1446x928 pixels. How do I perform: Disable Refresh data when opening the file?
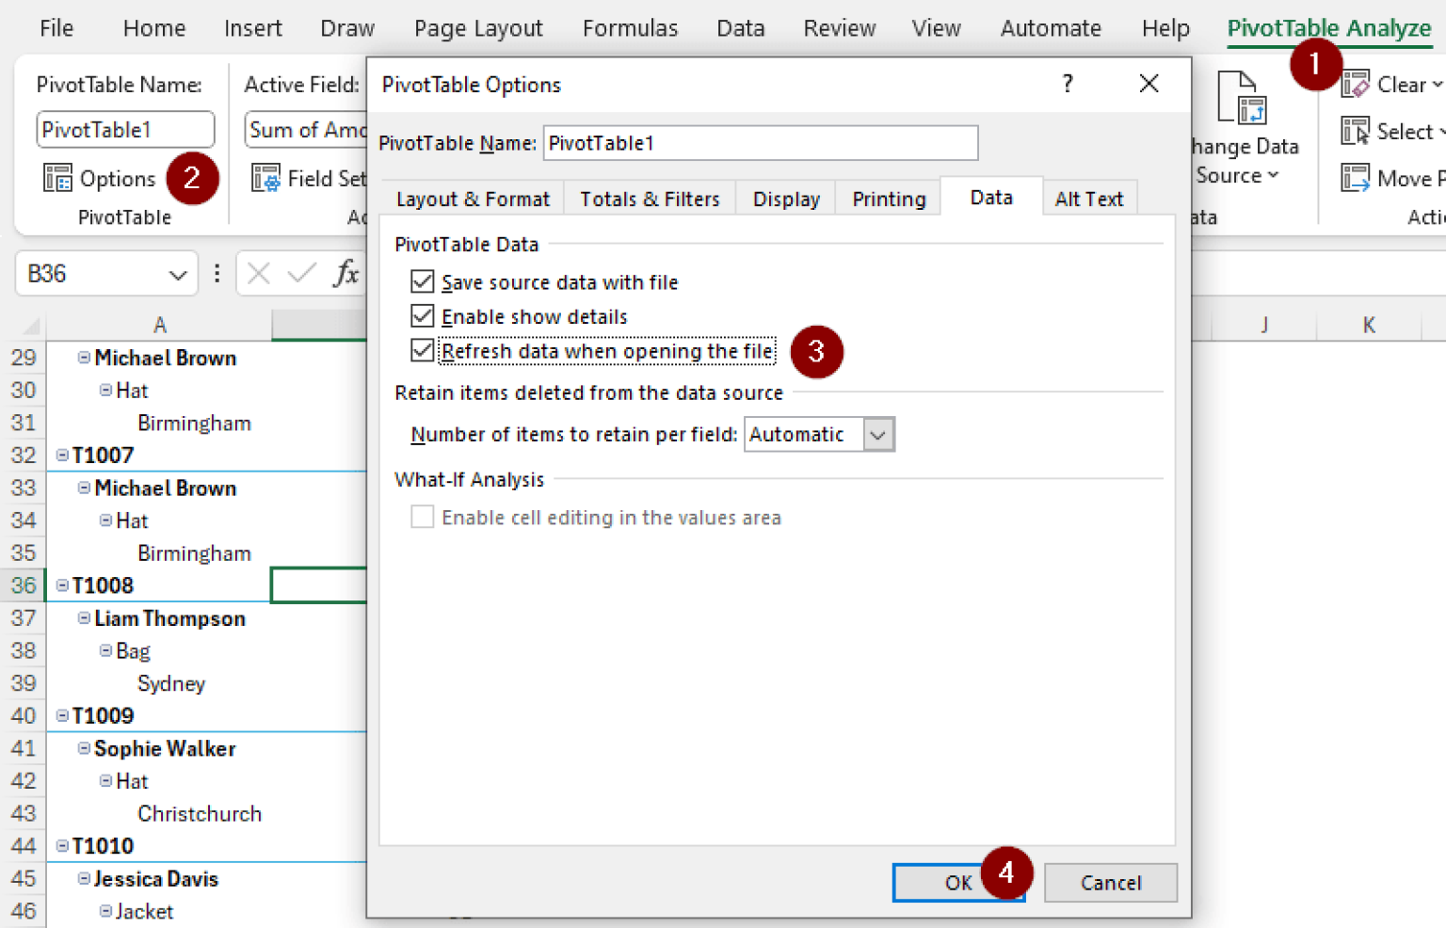[423, 351]
